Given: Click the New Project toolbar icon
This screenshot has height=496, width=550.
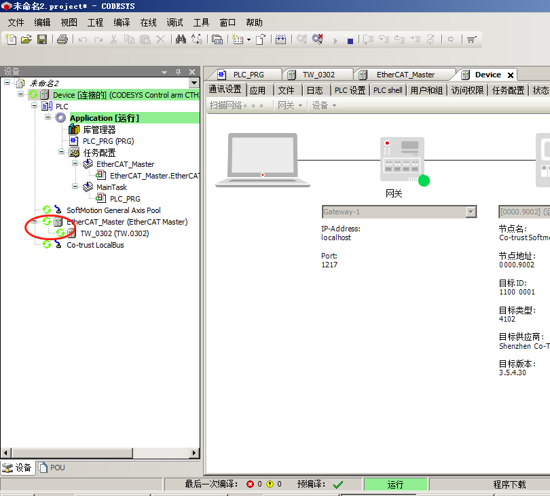Looking at the screenshot, I should point(11,39).
